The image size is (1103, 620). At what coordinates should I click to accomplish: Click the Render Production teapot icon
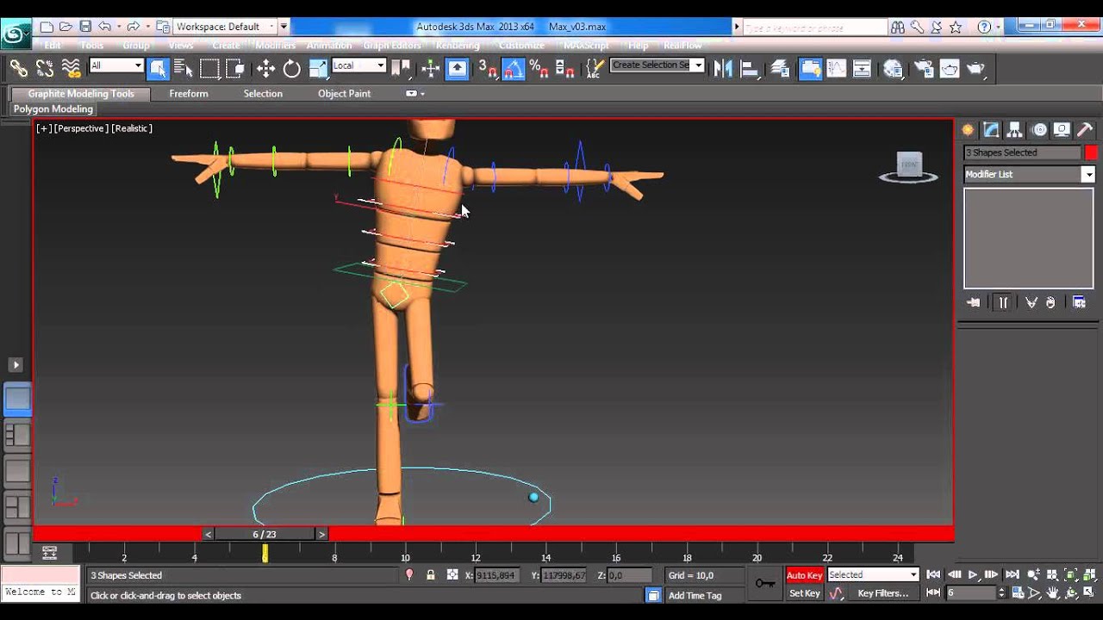tap(975, 68)
